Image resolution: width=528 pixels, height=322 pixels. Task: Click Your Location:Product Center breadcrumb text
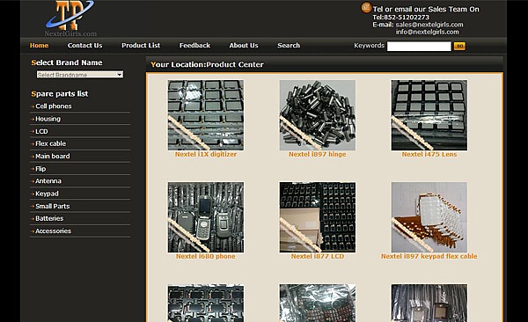pos(207,65)
